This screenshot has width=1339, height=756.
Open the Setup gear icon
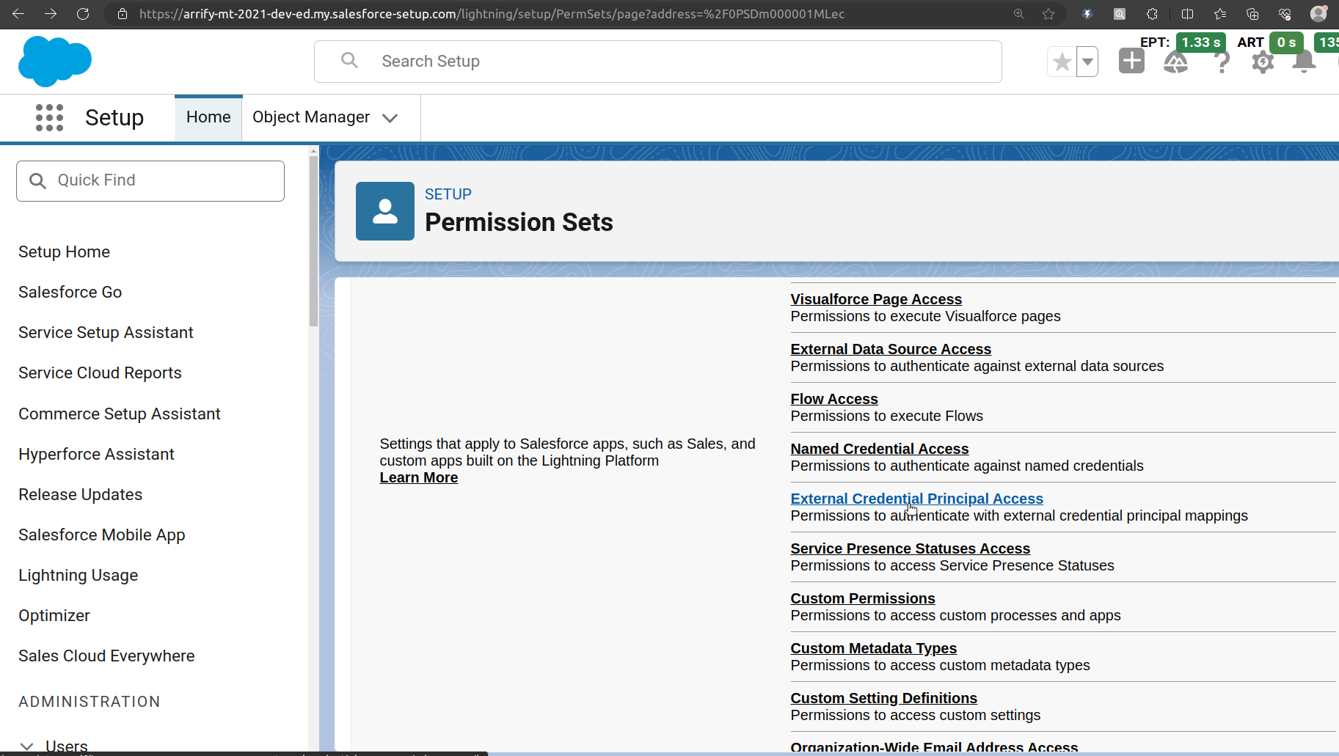pyautogui.click(x=1262, y=62)
